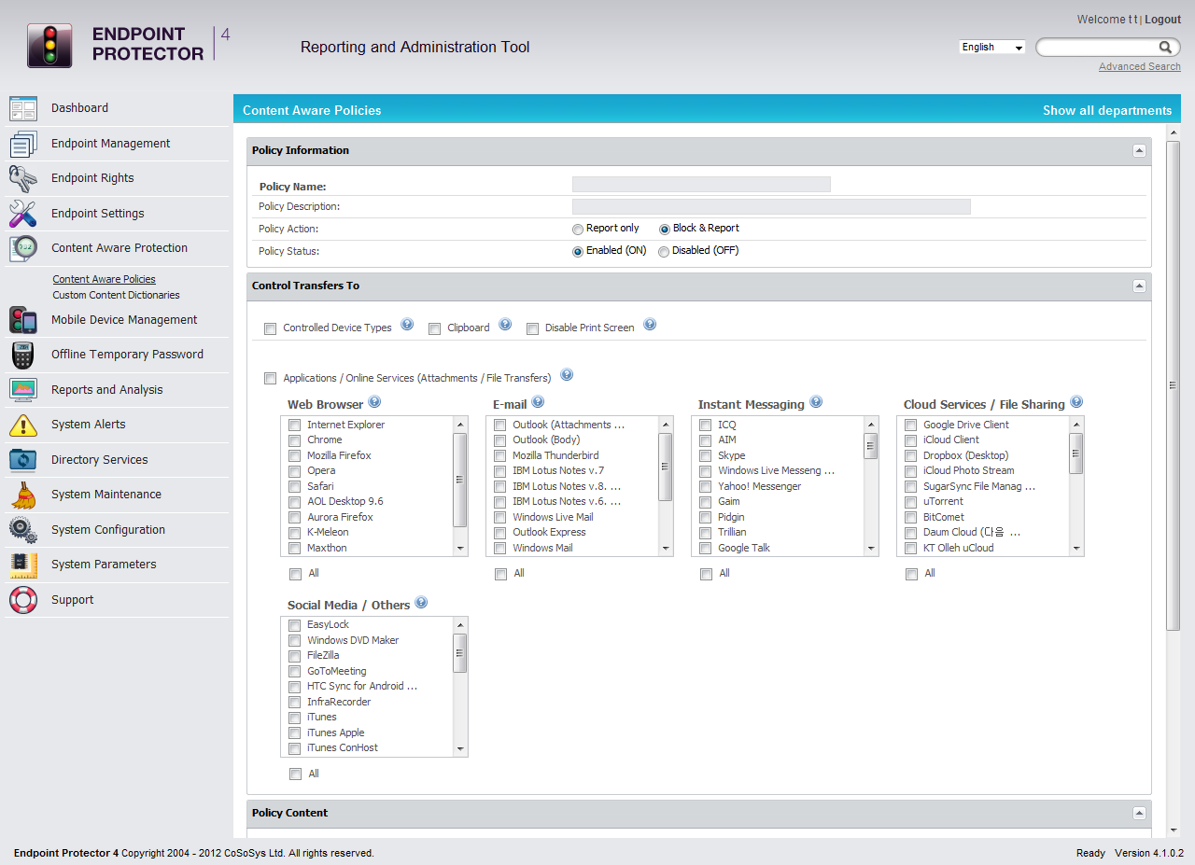Collapse the Policy Information section
The width and height of the screenshot is (1195, 865).
[1139, 151]
